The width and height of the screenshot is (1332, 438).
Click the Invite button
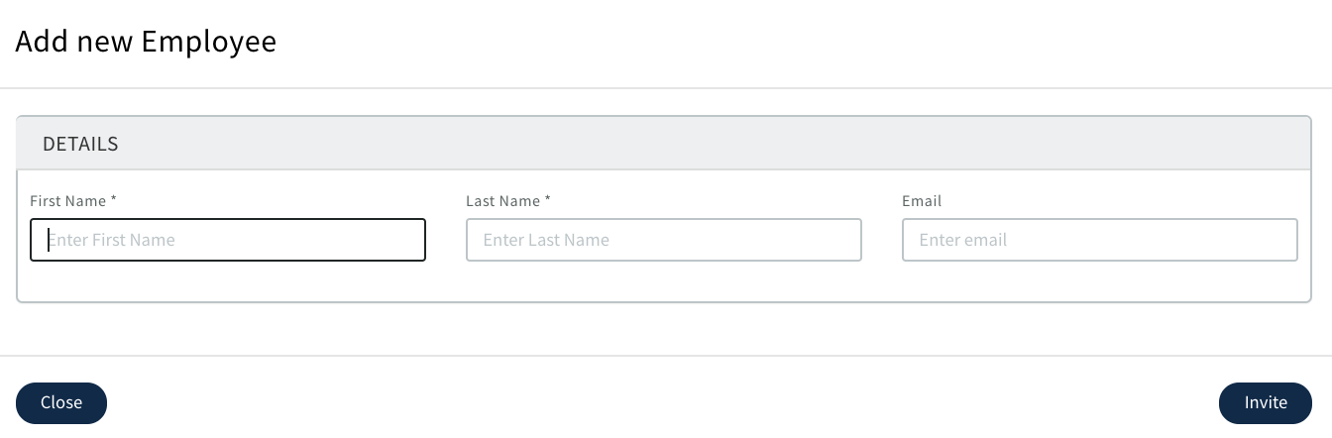point(1265,402)
